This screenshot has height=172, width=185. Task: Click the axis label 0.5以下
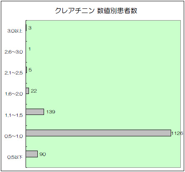(15, 157)
